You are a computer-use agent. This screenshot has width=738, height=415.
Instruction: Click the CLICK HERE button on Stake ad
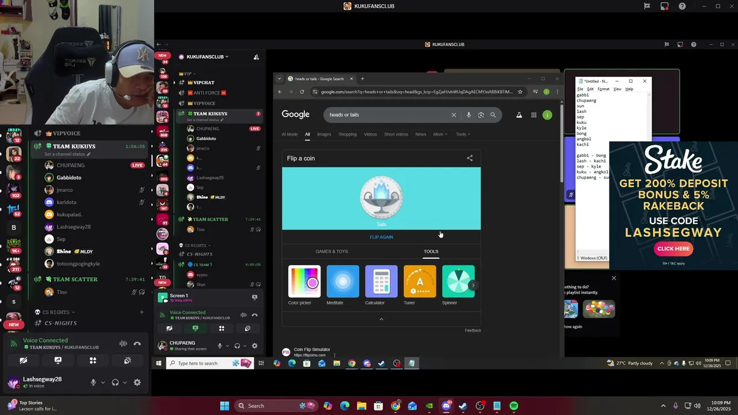click(673, 248)
